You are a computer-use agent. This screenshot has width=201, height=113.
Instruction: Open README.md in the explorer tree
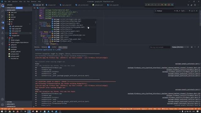14,59
